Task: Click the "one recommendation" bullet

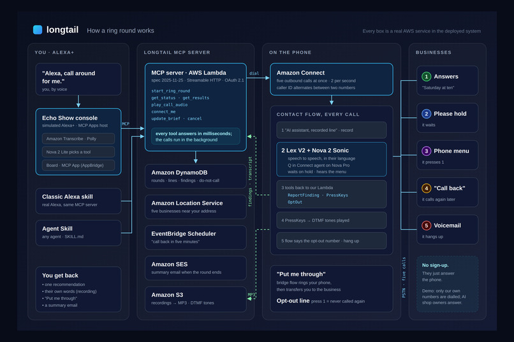Action: pyautogui.click(x=64, y=285)
